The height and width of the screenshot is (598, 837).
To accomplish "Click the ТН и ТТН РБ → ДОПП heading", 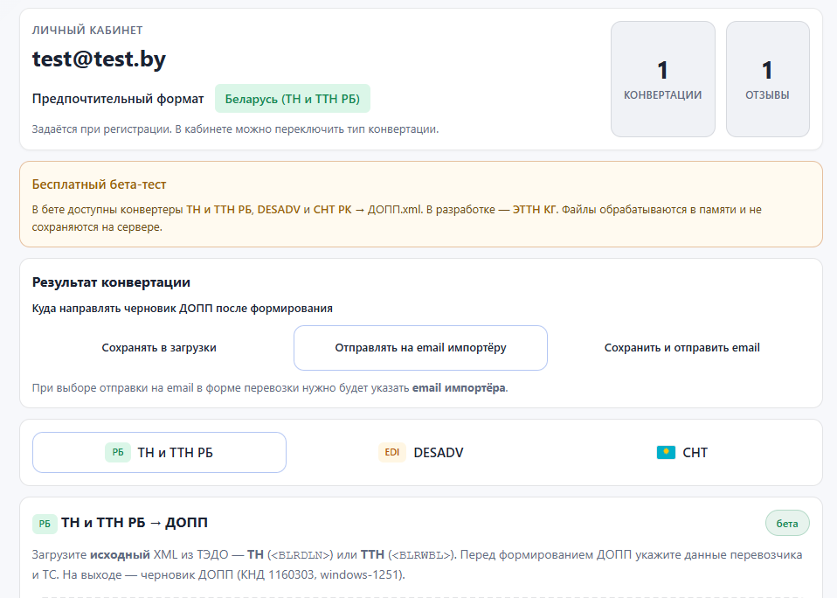I will pos(135,522).
